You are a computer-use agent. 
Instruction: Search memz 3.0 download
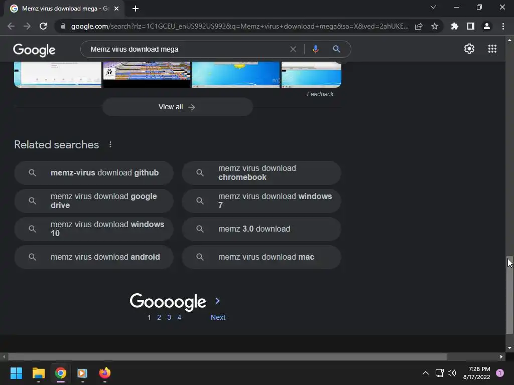click(x=261, y=229)
